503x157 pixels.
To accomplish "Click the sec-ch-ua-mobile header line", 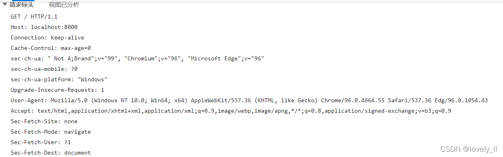I will 44,69.
